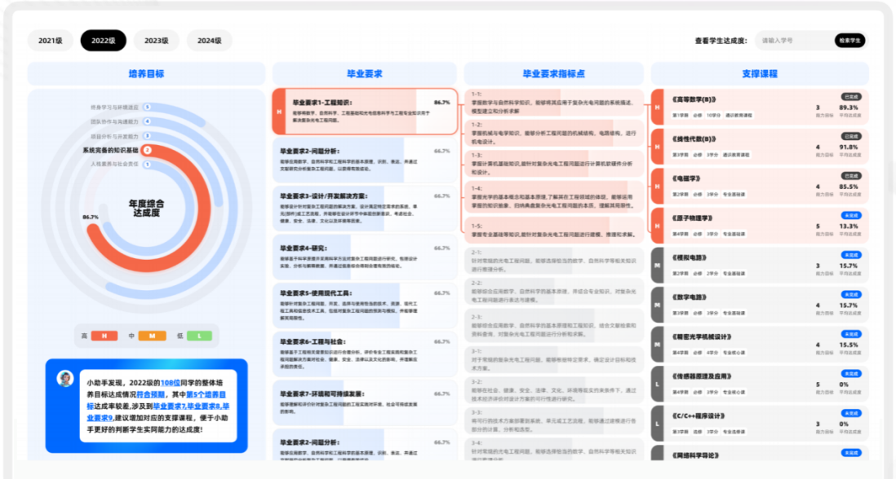
Task: Click the 已完成 status badge on 线性代数(B)
Action: point(851,136)
